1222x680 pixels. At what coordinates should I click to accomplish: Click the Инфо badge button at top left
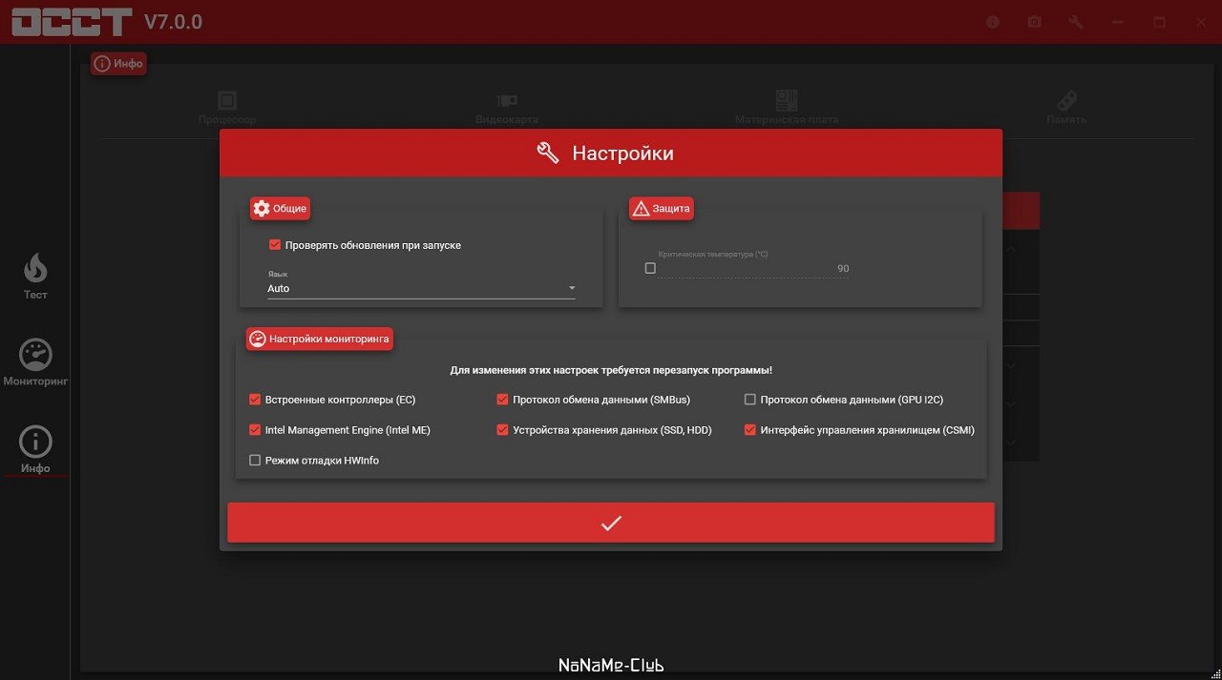click(x=118, y=64)
